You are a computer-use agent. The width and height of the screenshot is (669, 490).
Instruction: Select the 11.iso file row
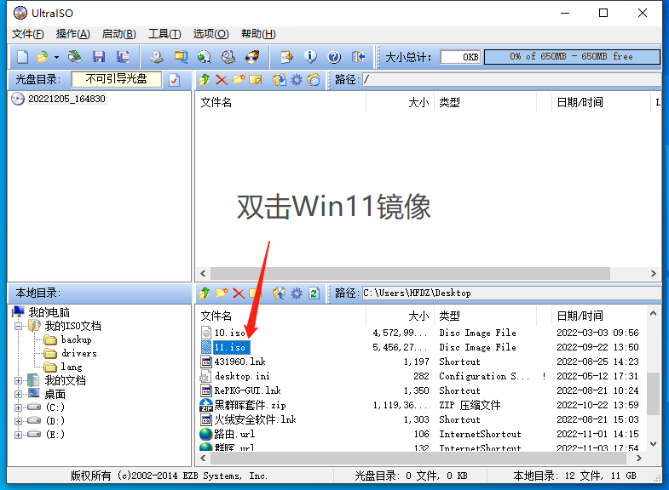[x=420, y=347]
